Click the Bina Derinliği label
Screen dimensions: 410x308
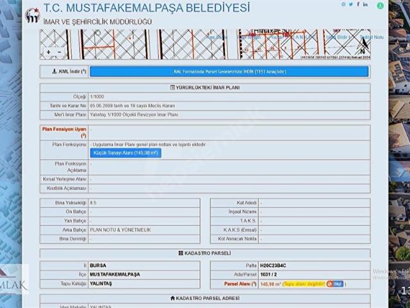click(72, 239)
